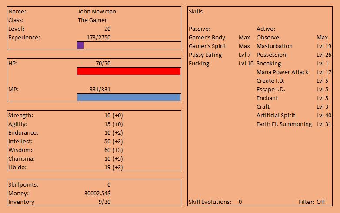Click Craft's level 'Lvl 3'
This screenshot has width=340, height=213.
(322, 106)
